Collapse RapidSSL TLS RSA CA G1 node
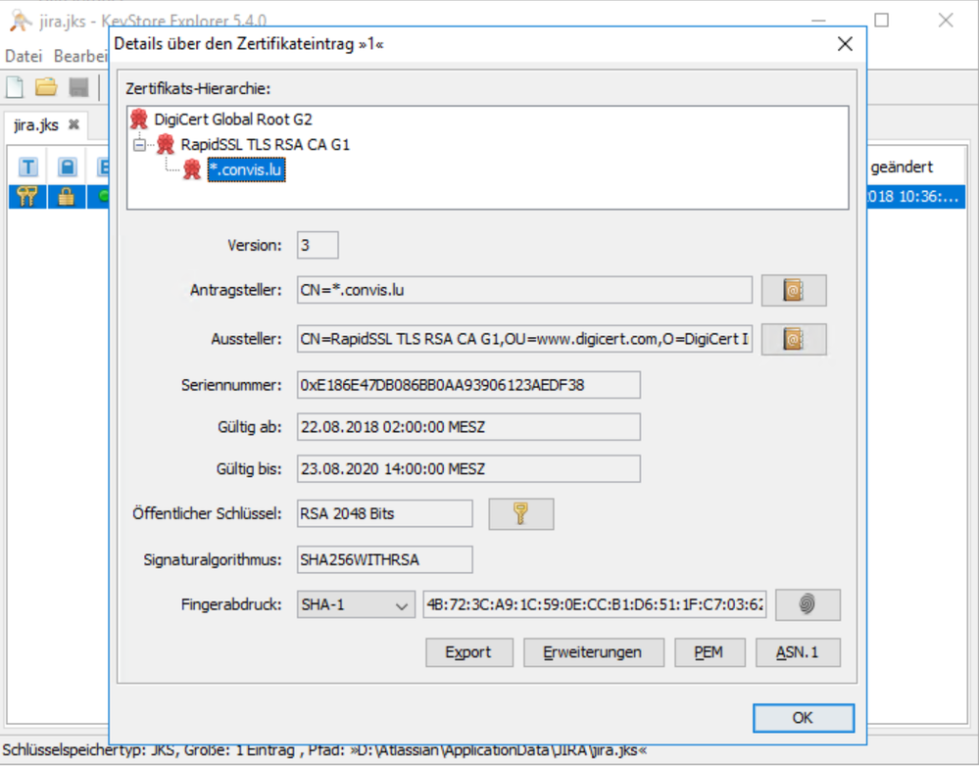This screenshot has width=979, height=766. point(139,145)
